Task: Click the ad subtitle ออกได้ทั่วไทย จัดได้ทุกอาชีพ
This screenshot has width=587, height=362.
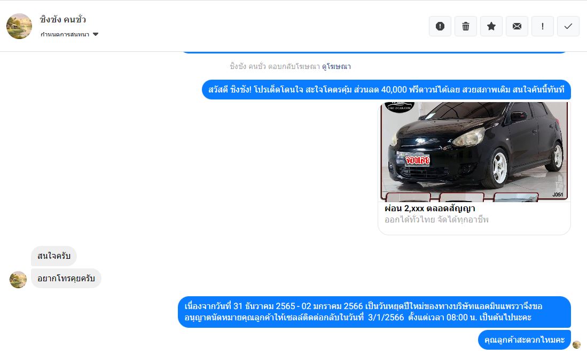Action: point(436,220)
